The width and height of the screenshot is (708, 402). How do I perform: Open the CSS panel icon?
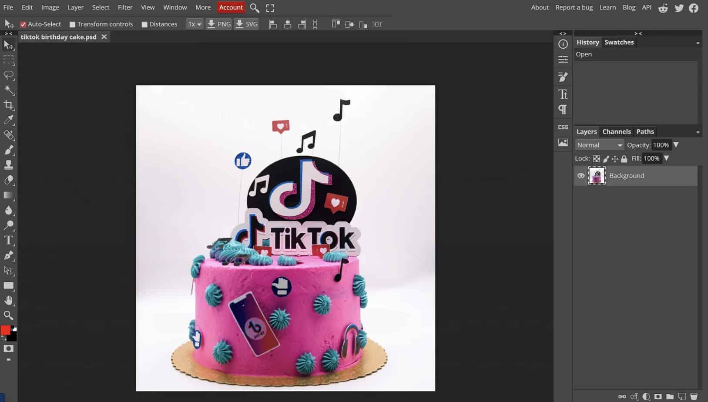click(563, 127)
